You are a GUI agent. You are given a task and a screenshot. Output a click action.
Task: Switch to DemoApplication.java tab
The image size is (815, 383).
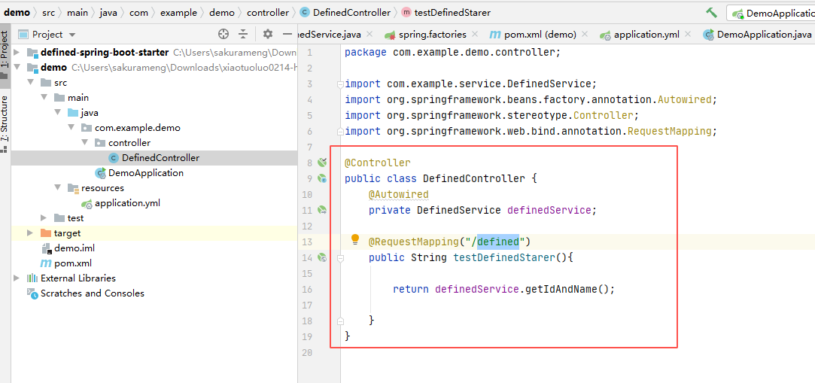pos(758,35)
